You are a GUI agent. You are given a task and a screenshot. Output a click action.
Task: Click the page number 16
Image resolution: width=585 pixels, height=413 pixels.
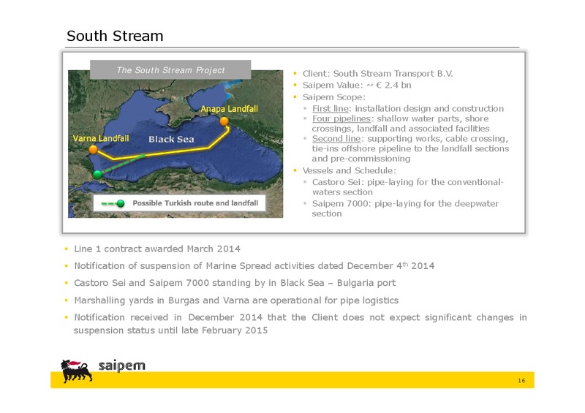[521, 381]
